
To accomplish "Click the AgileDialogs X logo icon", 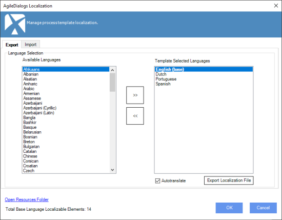I will pyautogui.click(x=15, y=24).
